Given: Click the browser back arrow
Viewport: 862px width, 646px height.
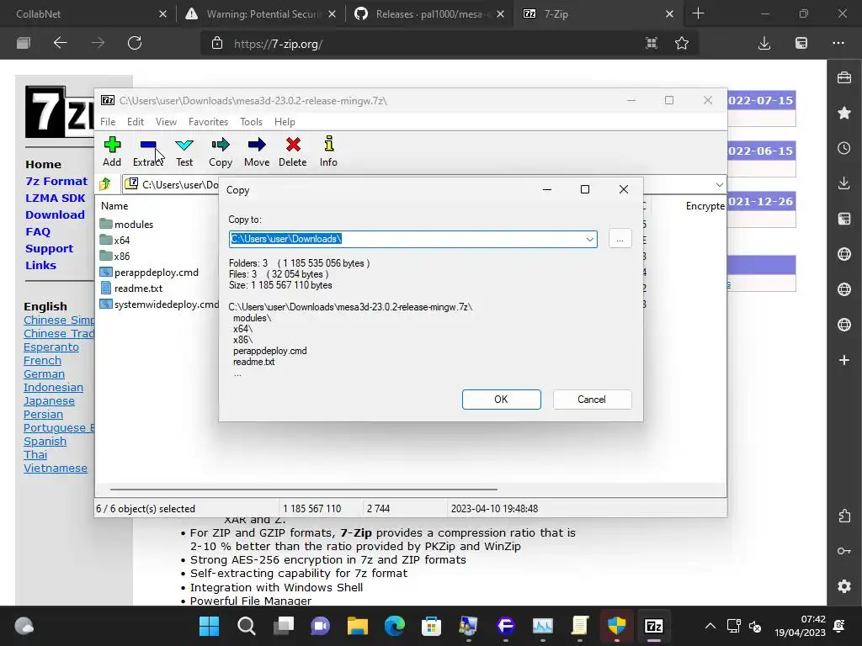Looking at the screenshot, I should coord(60,44).
